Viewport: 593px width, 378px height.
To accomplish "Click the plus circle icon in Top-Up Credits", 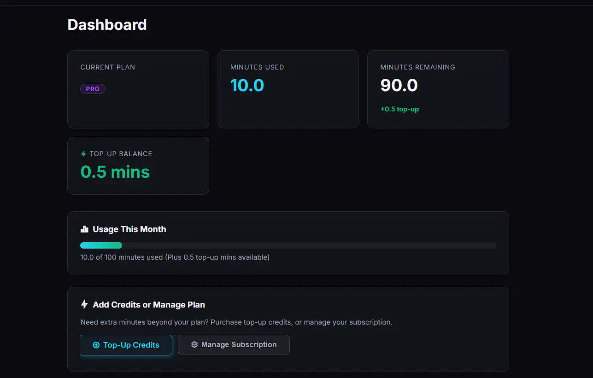I will coord(96,345).
